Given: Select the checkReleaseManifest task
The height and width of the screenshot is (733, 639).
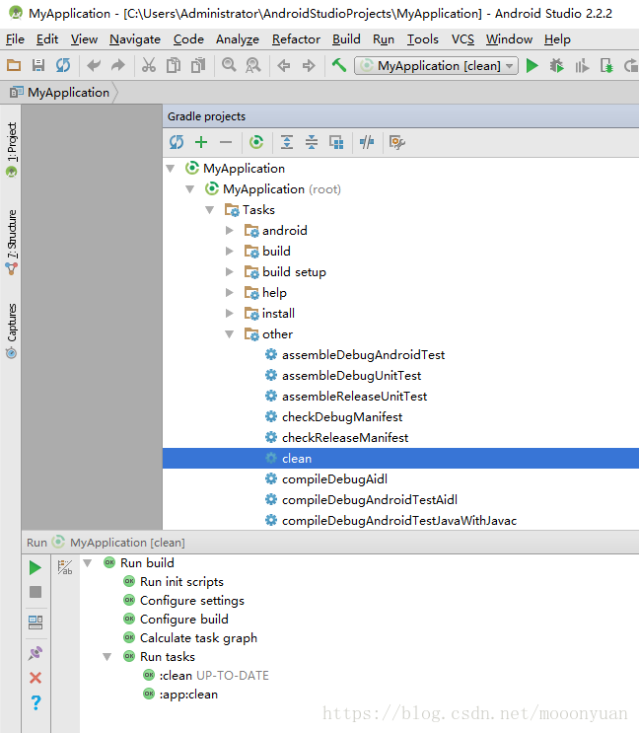Looking at the screenshot, I should coord(345,438).
